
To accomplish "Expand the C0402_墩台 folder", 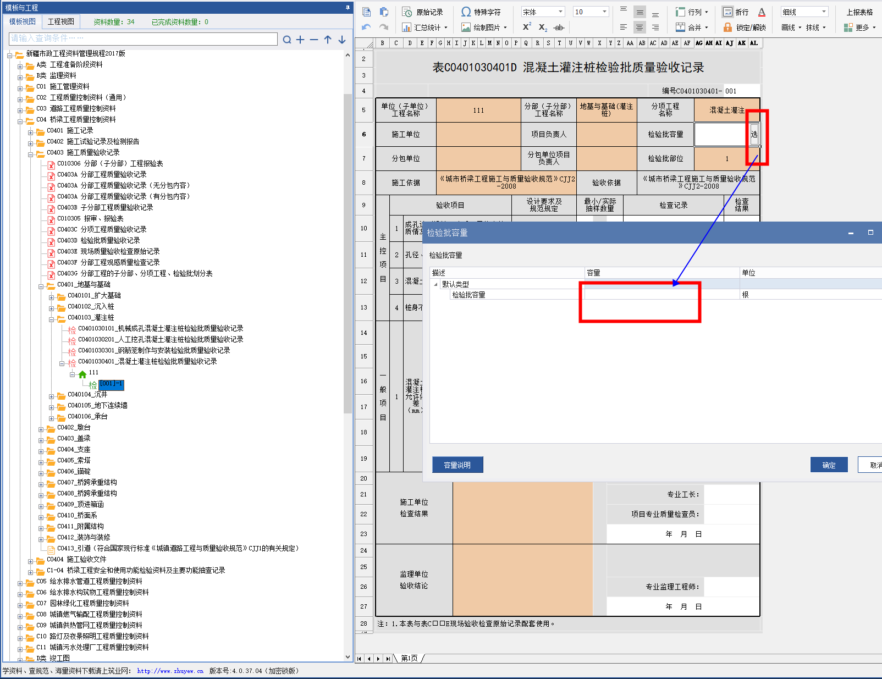I will (41, 428).
